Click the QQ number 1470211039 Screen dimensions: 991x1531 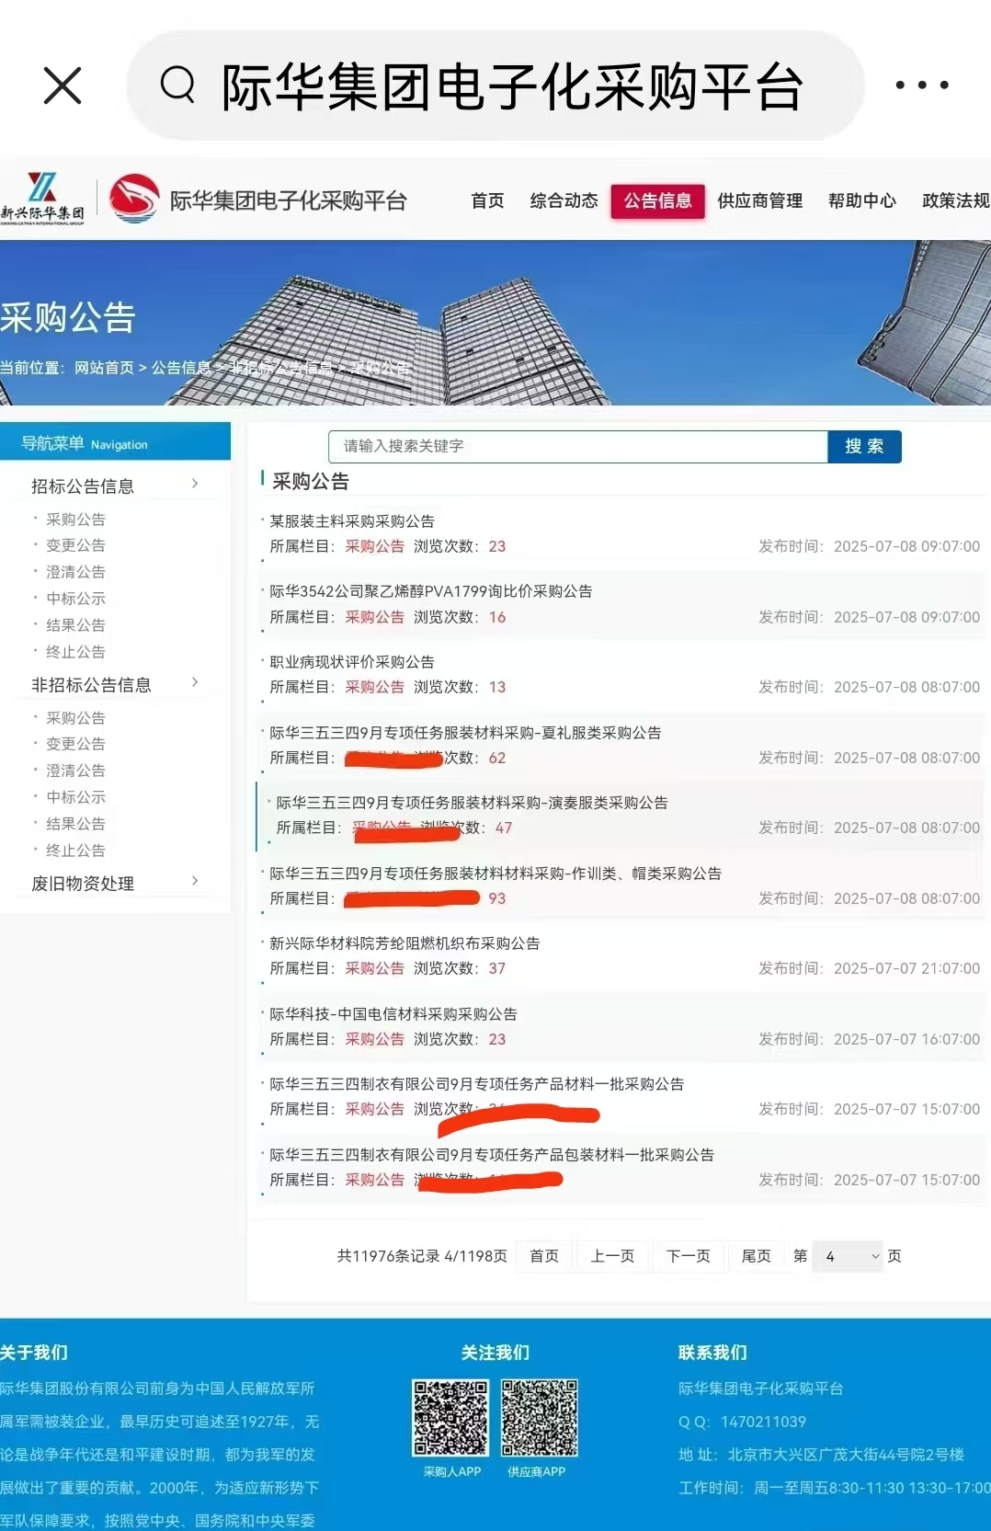[x=763, y=1422]
